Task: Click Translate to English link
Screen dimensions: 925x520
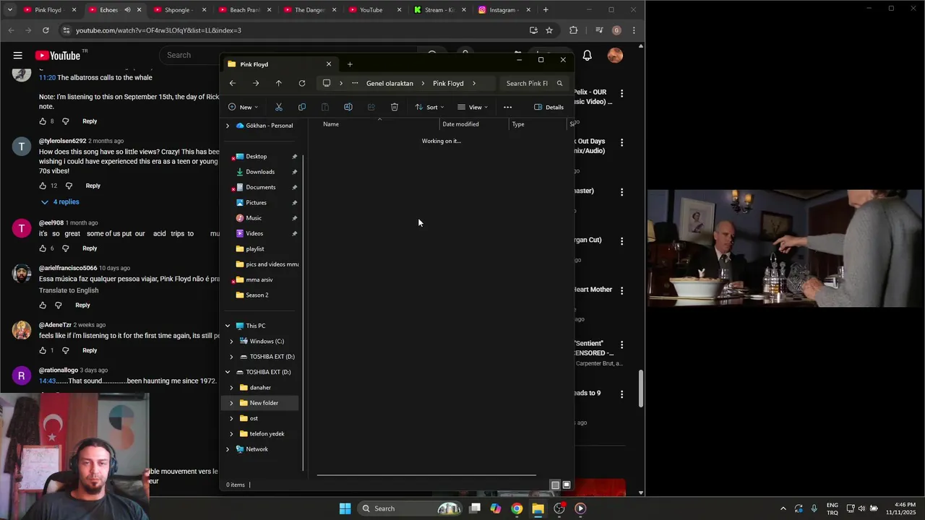Action: (69, 290)
